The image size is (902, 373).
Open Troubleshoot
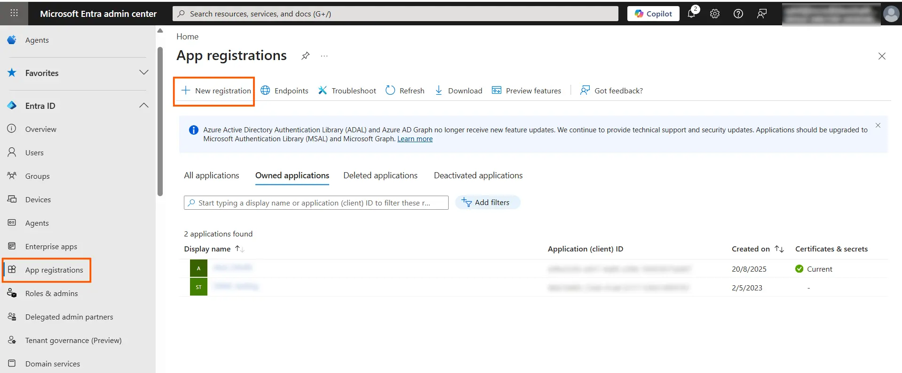(347, 91)
